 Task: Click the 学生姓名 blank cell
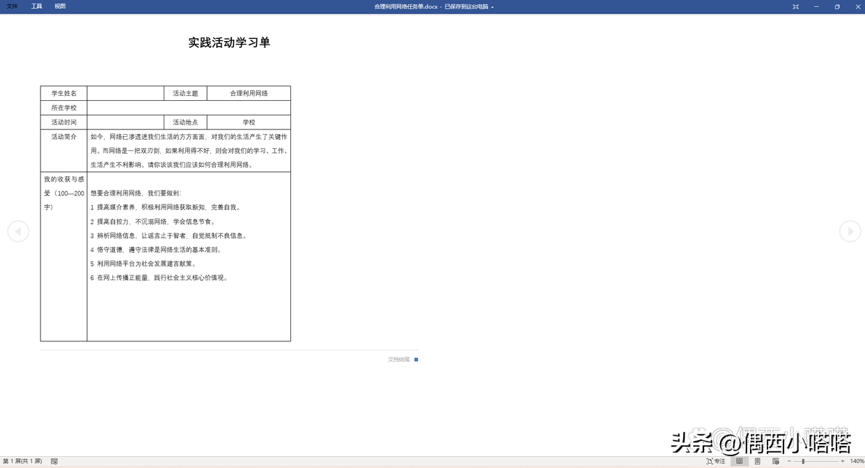(125, 93)
